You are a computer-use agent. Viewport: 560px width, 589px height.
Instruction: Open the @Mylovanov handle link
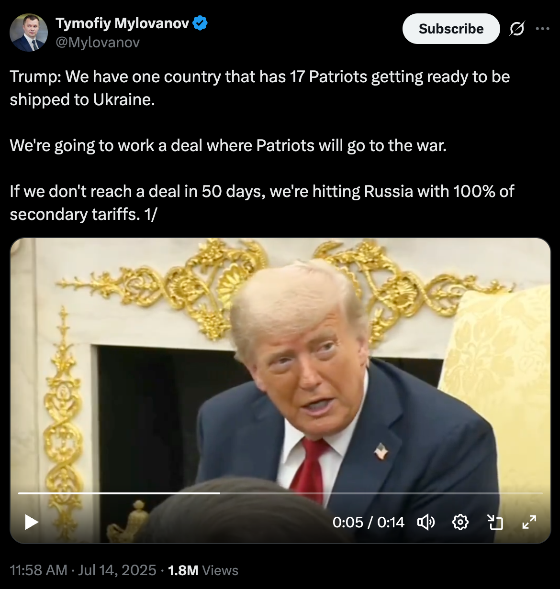[x=98, y=43]
